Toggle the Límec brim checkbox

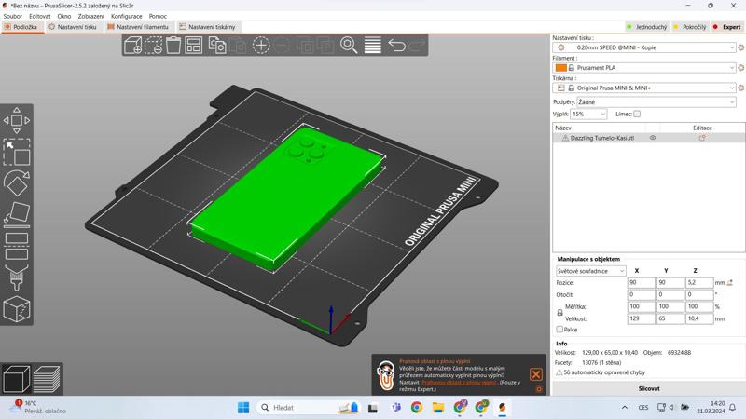[x=637, y=115]
